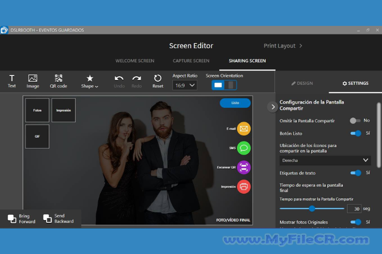Click the Undo arrow
Screen dimensions: 382x254
pyautogui.click(x=119, y=81)
